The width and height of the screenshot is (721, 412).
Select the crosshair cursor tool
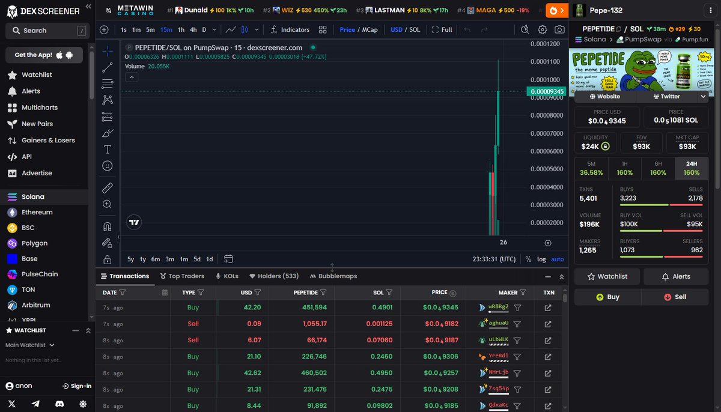[x=107, y=51]
